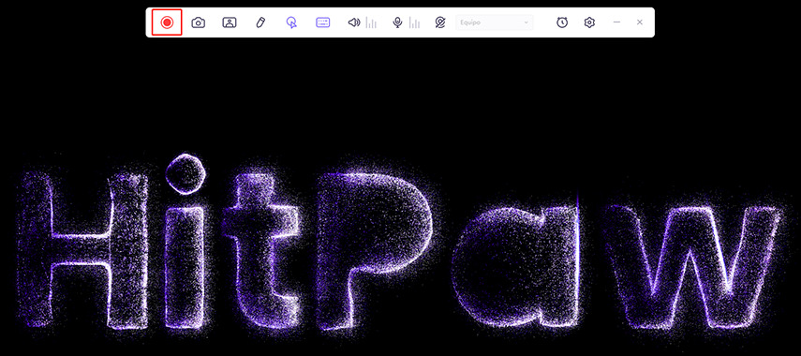Select the pen drawing tool
The image size is (801, 356).
(x=260, y=22)
